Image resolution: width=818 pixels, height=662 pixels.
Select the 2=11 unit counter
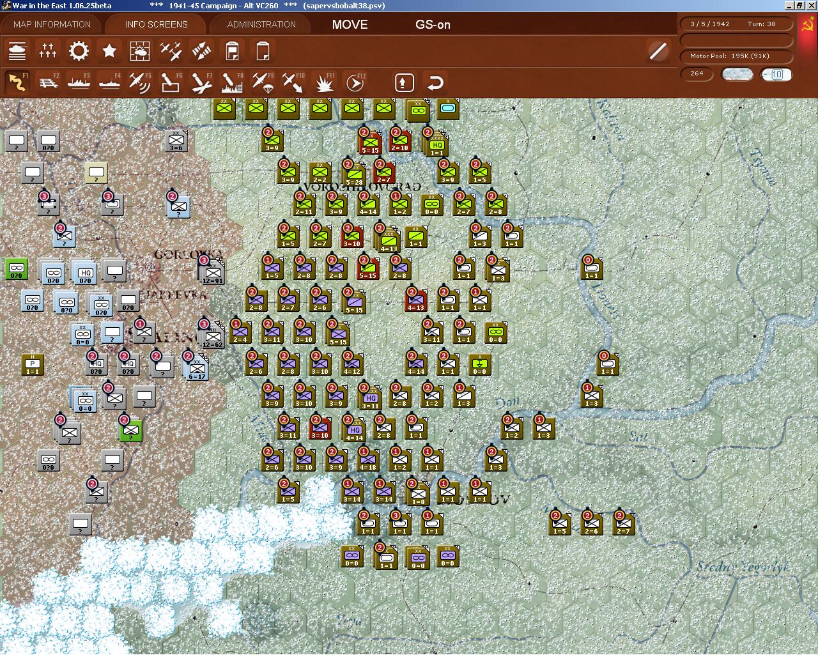[x=304, y=204]
